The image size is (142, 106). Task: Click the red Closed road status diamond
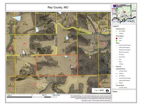pyautogui.click(x=117, y=38)
